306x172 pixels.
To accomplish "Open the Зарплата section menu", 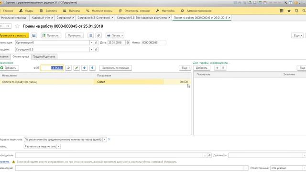I will pyautogui.click(x=48, y=11).
